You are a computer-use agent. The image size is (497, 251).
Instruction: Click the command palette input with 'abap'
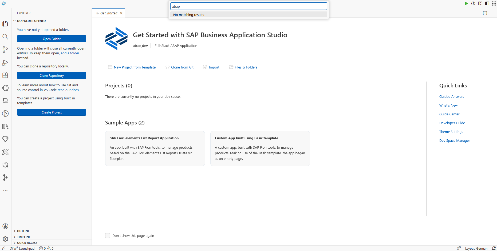point(248,6)
